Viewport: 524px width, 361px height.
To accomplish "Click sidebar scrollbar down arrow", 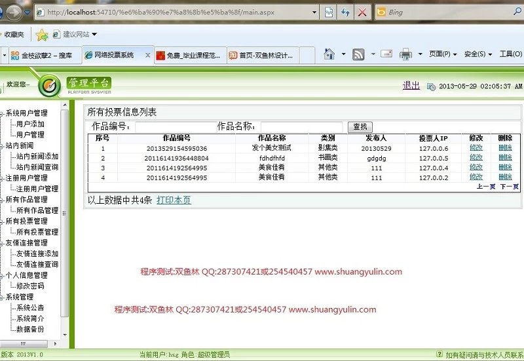I will (x=65, y=335).
